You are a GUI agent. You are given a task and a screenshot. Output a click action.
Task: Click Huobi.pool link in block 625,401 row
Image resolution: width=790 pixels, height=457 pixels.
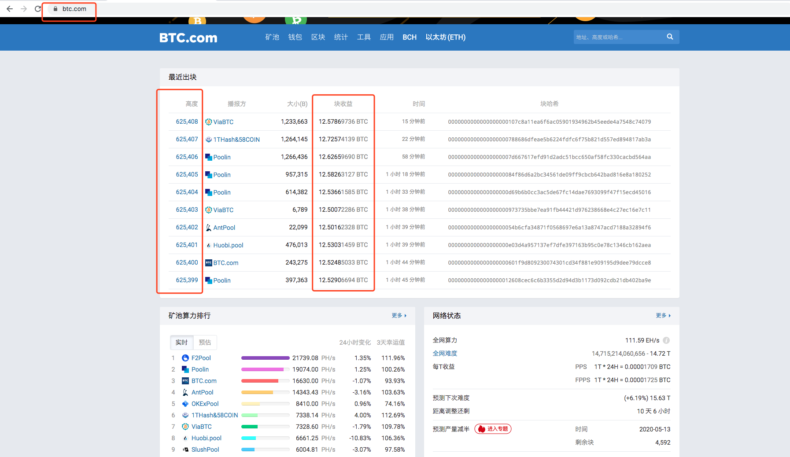click(228, 245)
